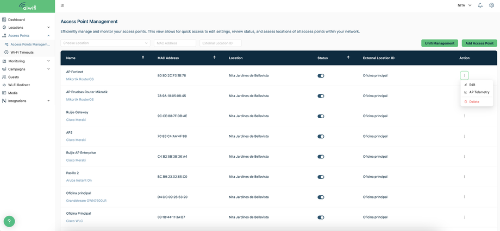This screenshot has height=231, width=500.
Task: Open action menu for AP2
Action: click(x=464, y=136)
